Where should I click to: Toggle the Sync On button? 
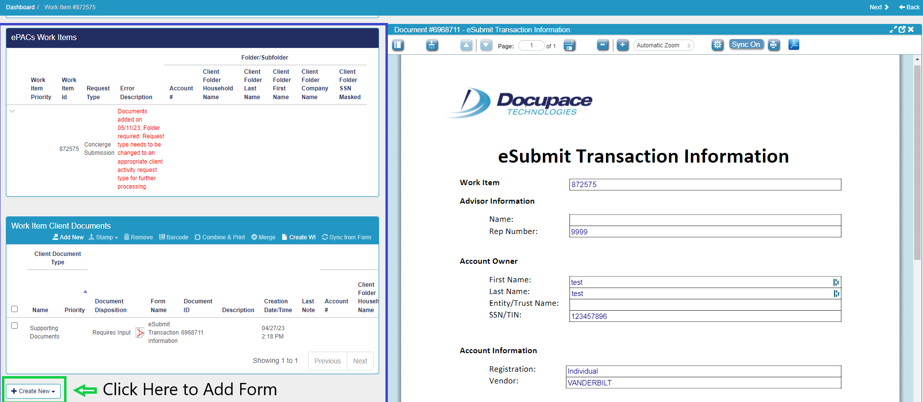click(746, 44)
